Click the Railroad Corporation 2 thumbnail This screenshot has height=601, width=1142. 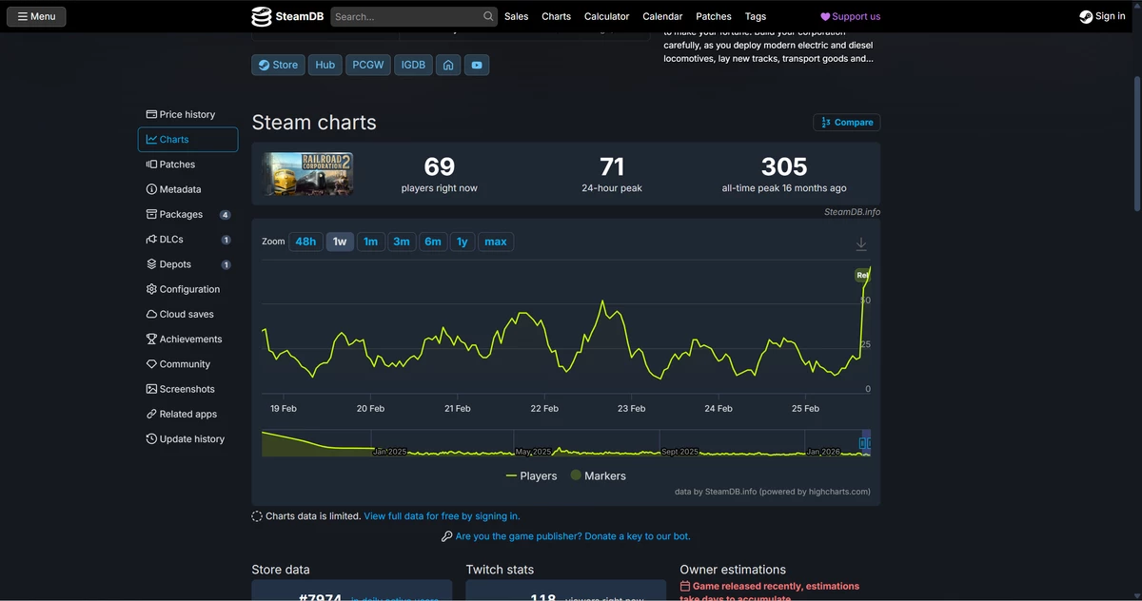pos(307,174)
